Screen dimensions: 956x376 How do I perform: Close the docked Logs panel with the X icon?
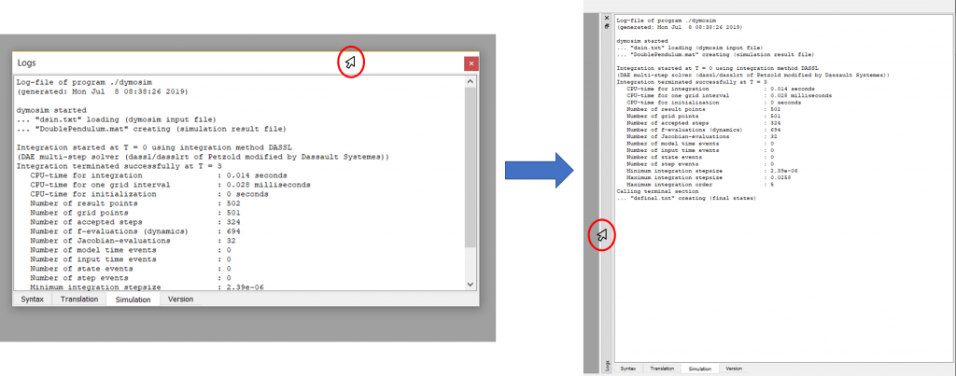coord(607,18)
